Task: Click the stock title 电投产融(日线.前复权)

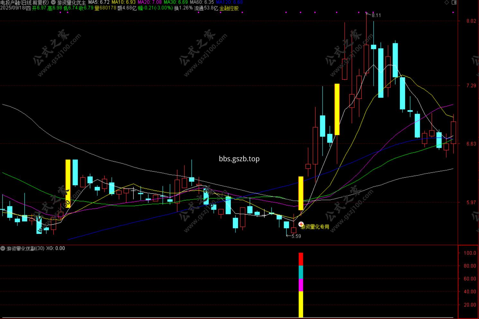Action: (x=25, y=3)
